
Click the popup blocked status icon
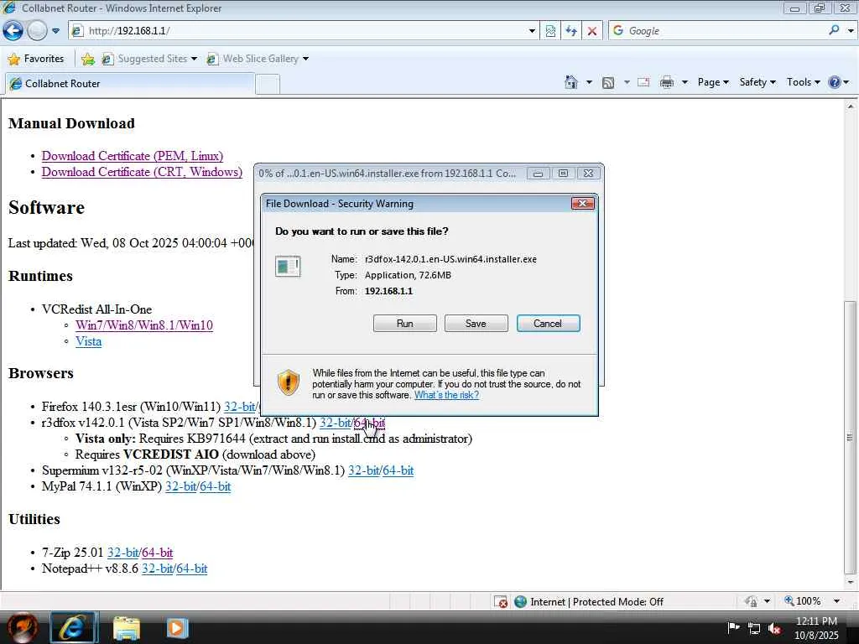pos(501,601)
